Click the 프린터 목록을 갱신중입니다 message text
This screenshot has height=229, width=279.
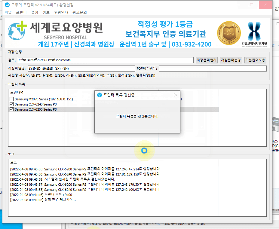click(137, 116)
